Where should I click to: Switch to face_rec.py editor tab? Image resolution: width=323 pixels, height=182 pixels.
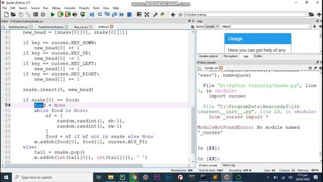pyautogui.click(x=81, y=27)
